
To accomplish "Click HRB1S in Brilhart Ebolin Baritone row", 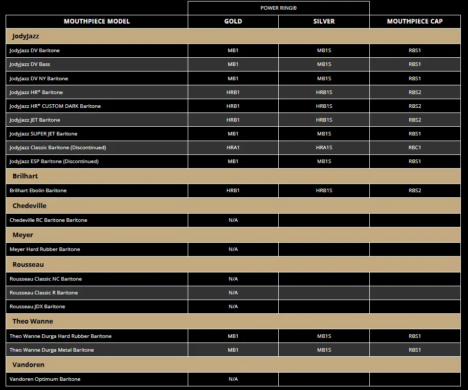I will click(324, 190).
